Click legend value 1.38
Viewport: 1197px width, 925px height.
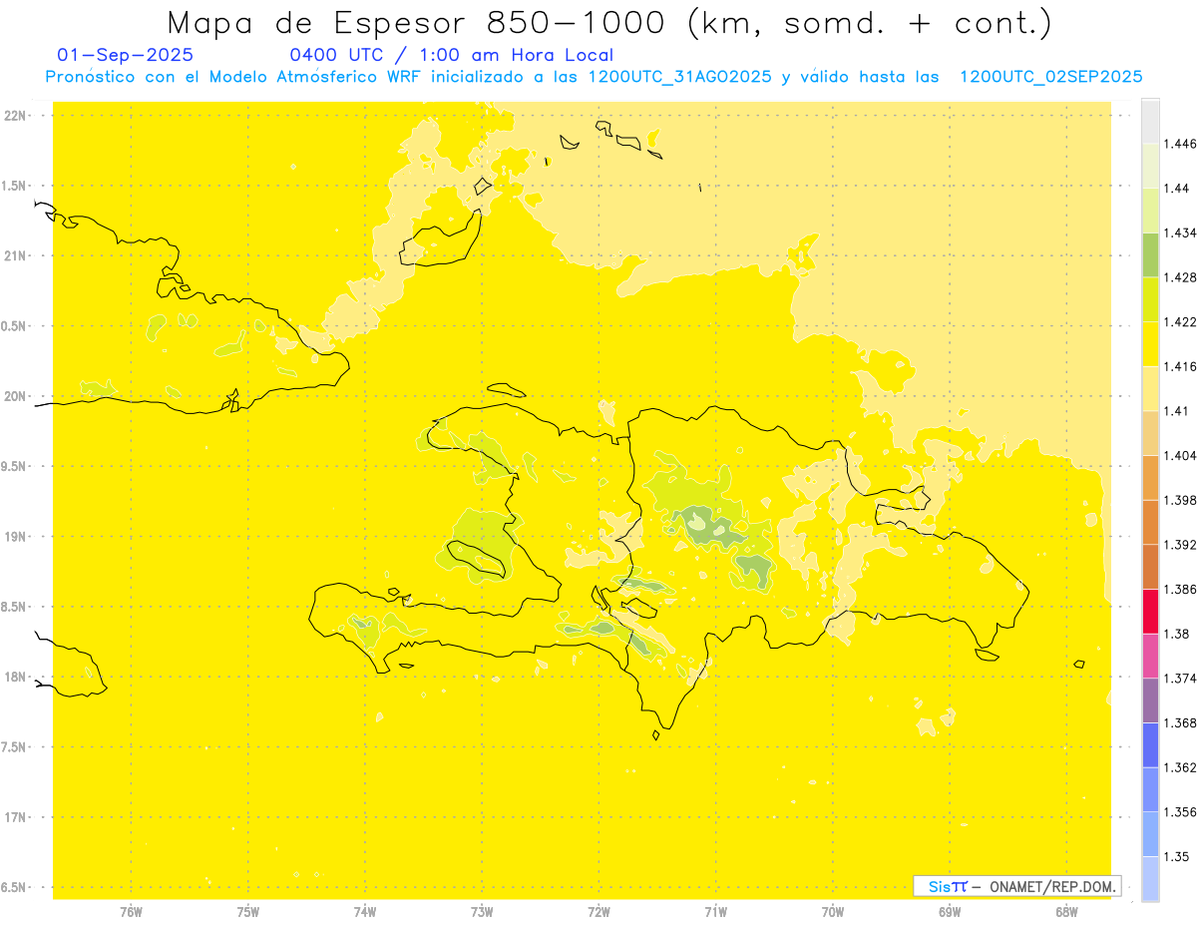coord(1176,634)
